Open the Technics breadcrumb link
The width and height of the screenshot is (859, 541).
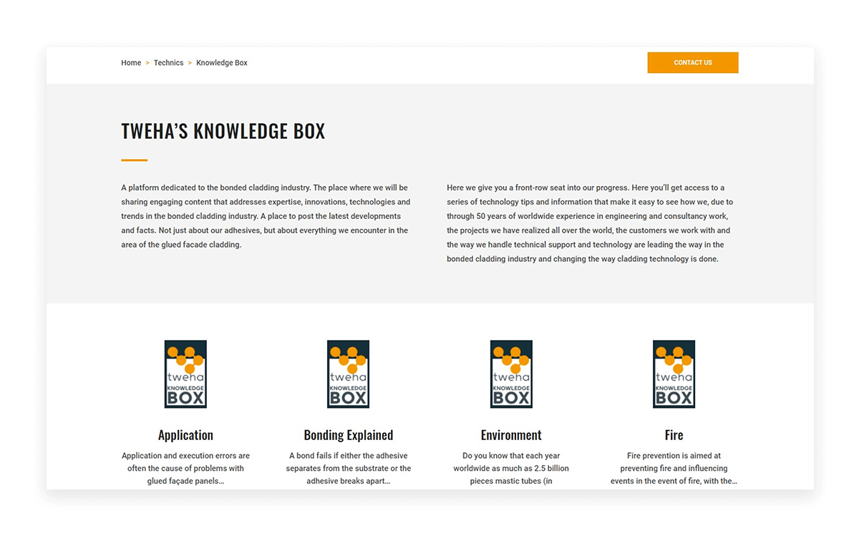(168, 63)
